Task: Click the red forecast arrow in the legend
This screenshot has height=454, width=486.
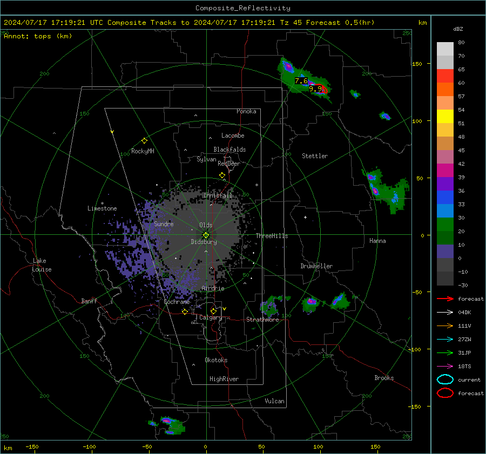Action: click(x=445, y=299)
